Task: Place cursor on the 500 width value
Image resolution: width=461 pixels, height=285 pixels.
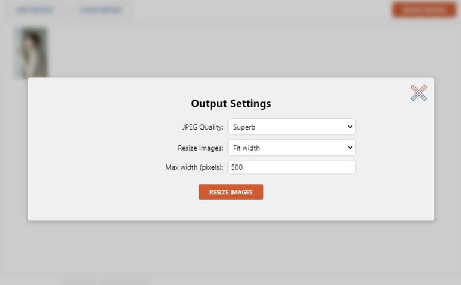Action: 237,167
